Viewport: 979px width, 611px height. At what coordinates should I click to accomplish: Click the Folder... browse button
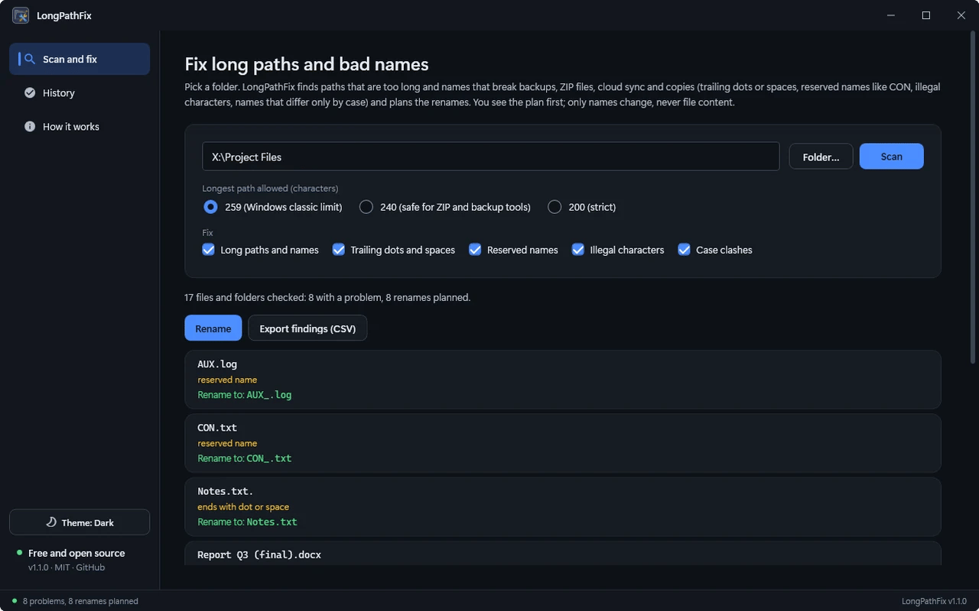(x=821, y=157)
